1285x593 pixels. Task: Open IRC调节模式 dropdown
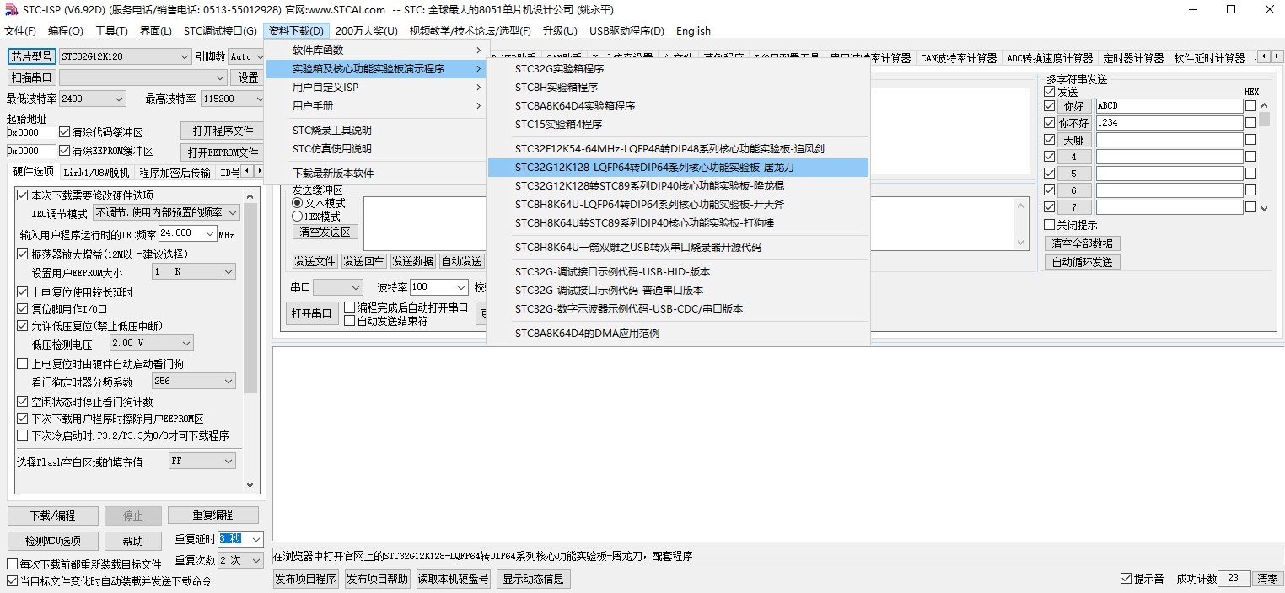click(166, 213)
